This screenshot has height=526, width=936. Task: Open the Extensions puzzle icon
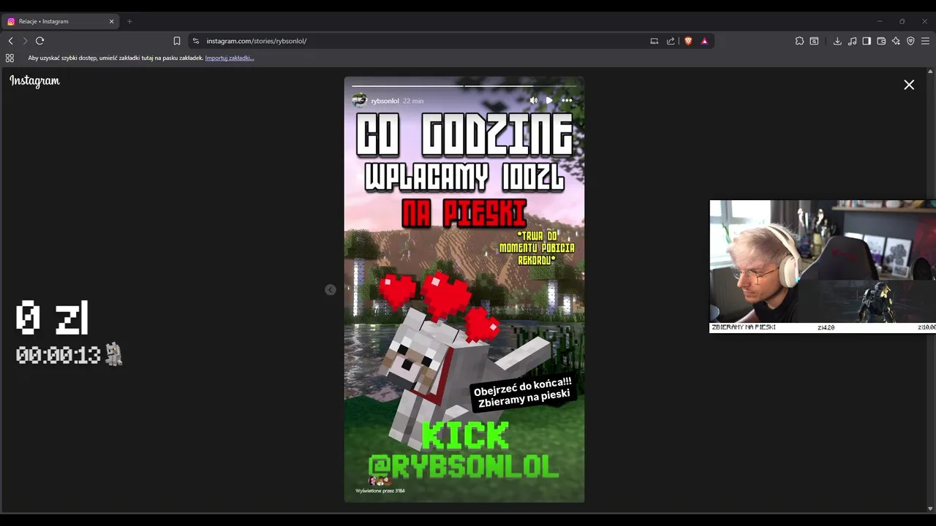[799, 41]
